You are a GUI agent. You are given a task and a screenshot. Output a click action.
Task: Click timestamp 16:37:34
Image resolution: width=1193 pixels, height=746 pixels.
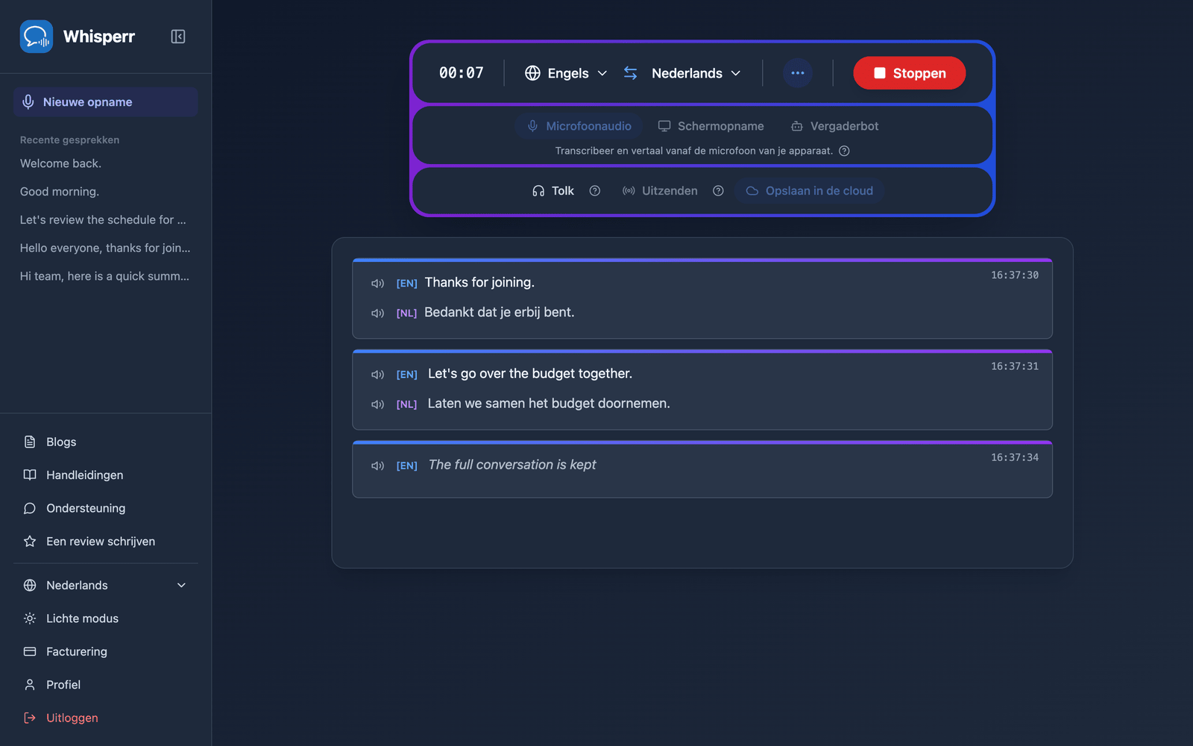click(x=1015, y=457)
